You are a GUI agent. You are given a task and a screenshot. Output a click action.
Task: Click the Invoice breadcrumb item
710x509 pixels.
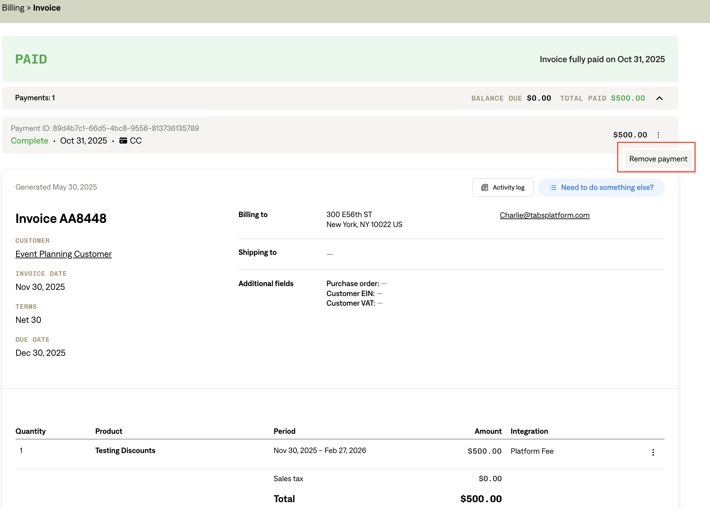[47, 8]
